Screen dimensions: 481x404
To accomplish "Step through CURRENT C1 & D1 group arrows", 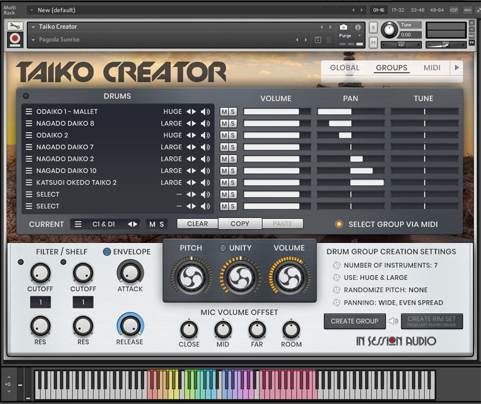I will (133, 224).
